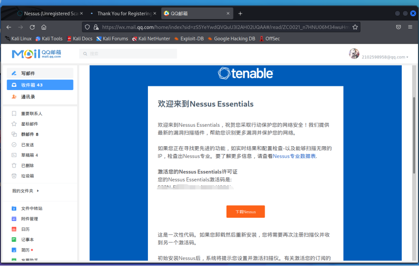The height and width of the screenshot is (266, 419).
Task: Open the browser home page
Action: point(44,27)
